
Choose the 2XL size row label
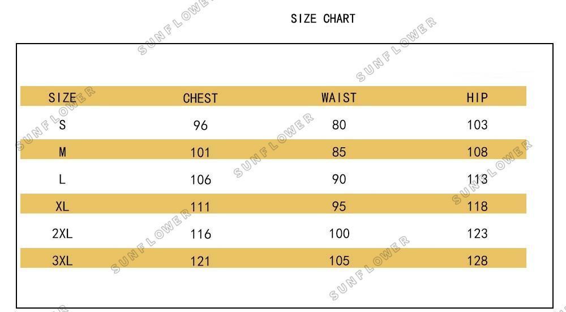click(x=62, y=233)
